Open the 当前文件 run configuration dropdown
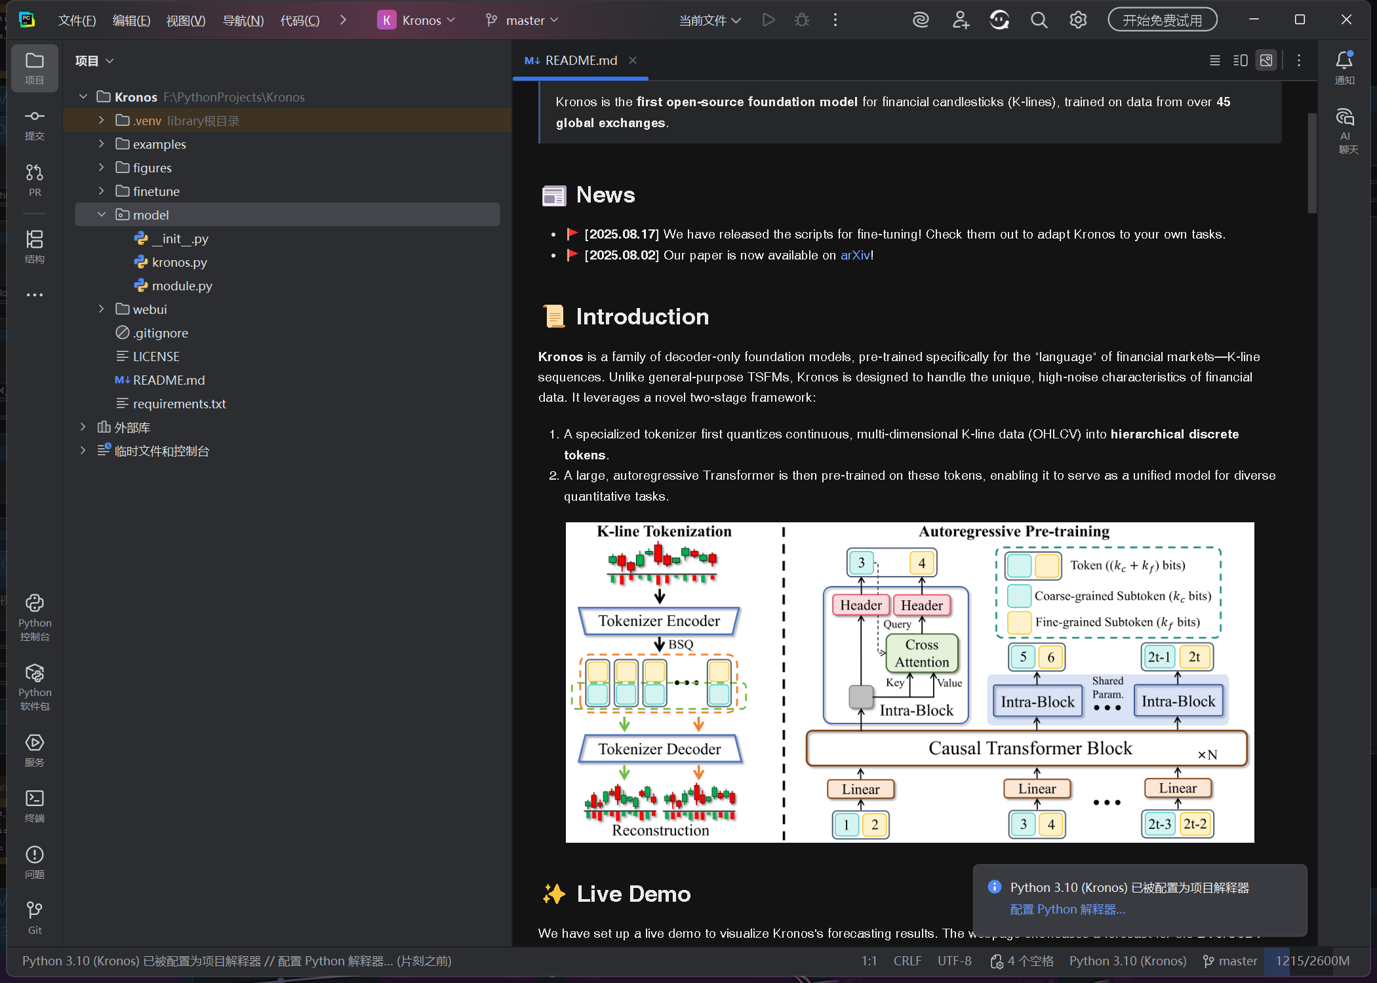 709,20
